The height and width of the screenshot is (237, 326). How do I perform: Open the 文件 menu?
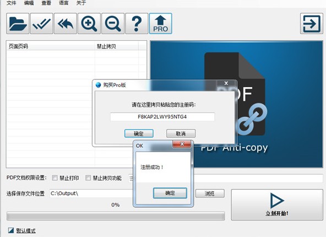(x=11, y=3)
